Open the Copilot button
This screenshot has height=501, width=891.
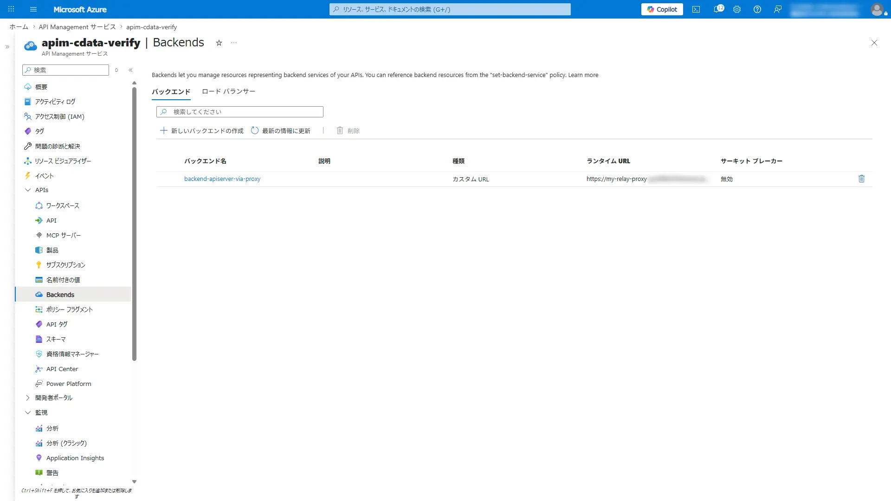click(662, 9)
